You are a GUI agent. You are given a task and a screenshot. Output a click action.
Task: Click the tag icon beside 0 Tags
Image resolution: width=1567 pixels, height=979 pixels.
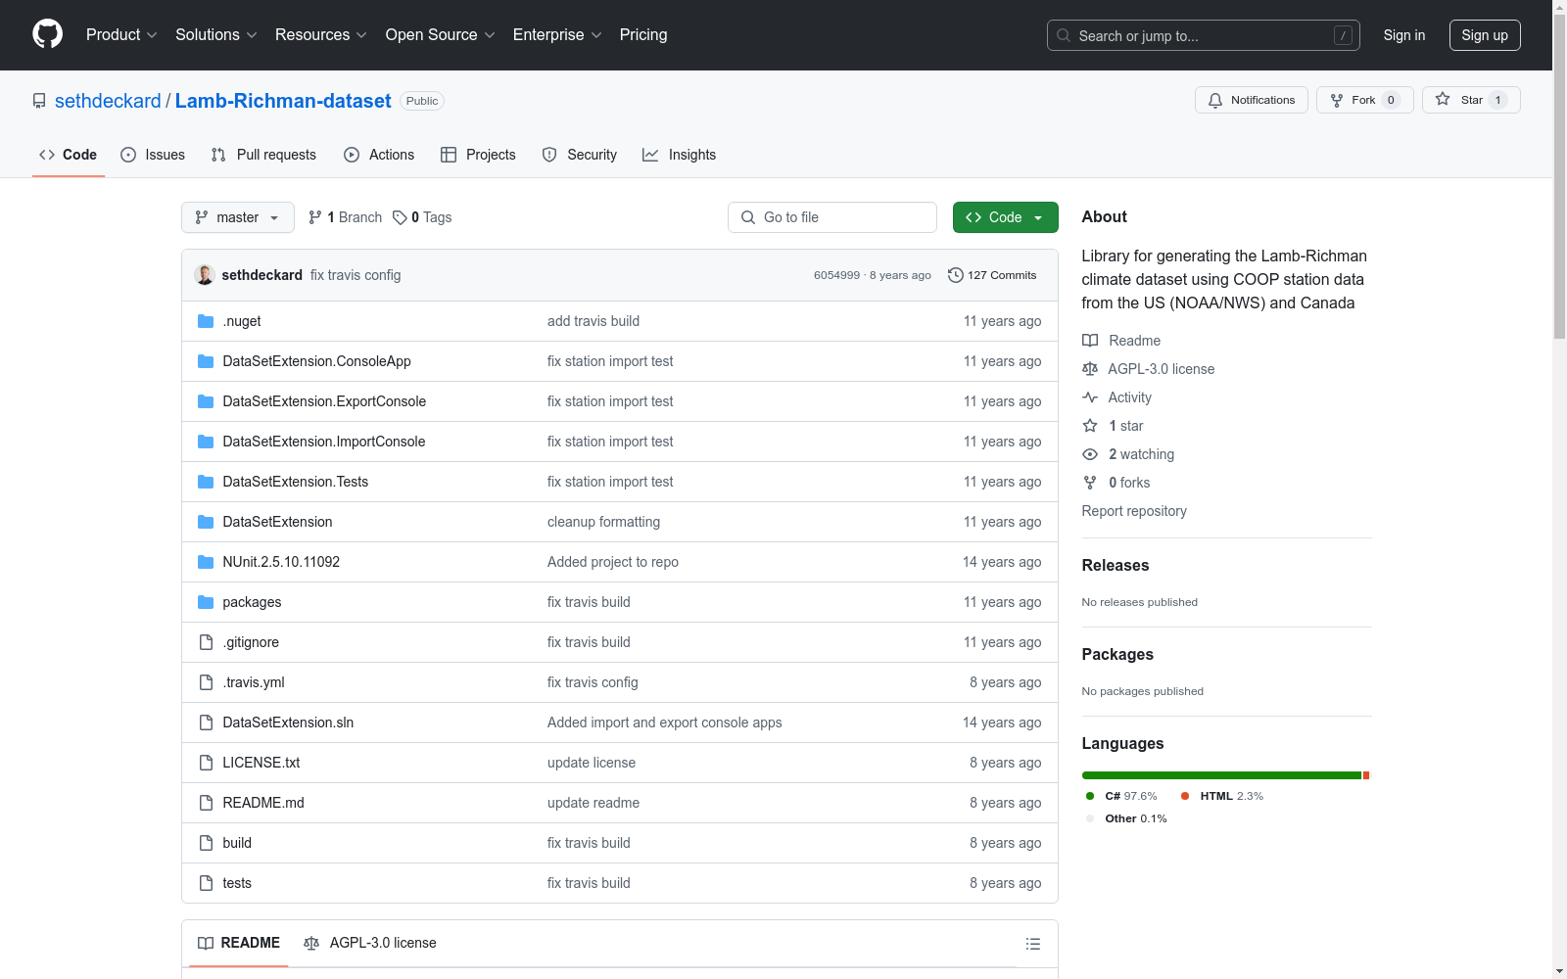tap(400, 217)
